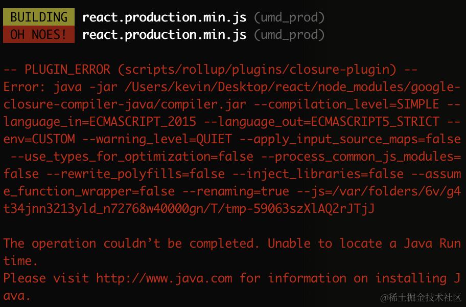Click 'The operation couldn't be completed.' sentence
The image size is (466, 307).
tap(132, 244)
